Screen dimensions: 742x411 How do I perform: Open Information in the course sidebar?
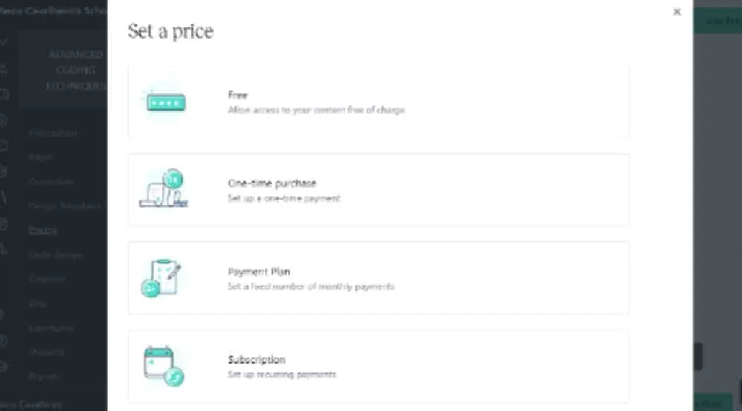[x=53, y=133]
